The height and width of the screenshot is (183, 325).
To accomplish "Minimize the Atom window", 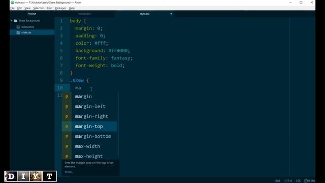I will [290, 3].
